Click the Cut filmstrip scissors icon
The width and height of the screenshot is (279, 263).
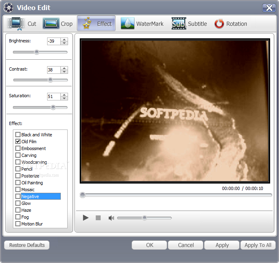coord(16,24)
